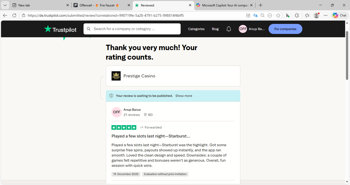Viewport: 350px width, 185px height.
Task: Click the Thank you very much heading
Action: pos(151,52)
